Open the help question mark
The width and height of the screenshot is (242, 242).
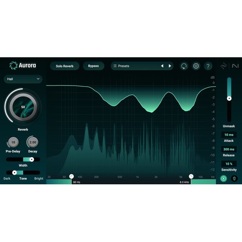point(208,66)
